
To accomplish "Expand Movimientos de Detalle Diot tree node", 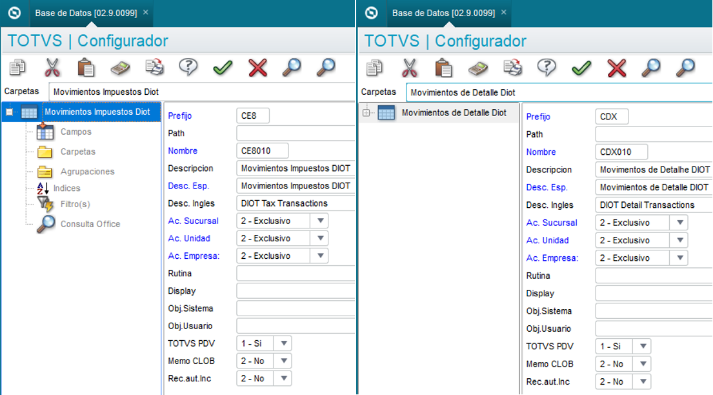I will tap(366, 113).
